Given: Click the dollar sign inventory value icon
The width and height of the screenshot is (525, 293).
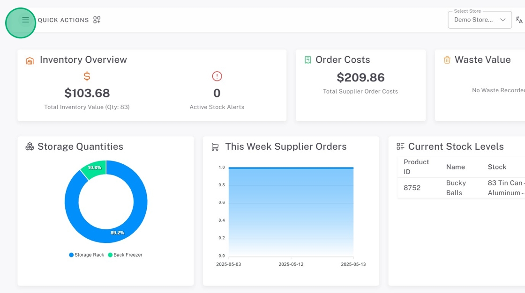Looking at the screenshot, I should pos(87,76).
